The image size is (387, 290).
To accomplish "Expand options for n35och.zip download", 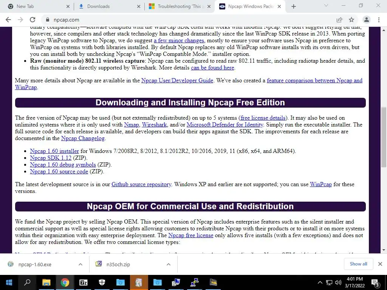I will pyautogui.click(x=169, y=264).
